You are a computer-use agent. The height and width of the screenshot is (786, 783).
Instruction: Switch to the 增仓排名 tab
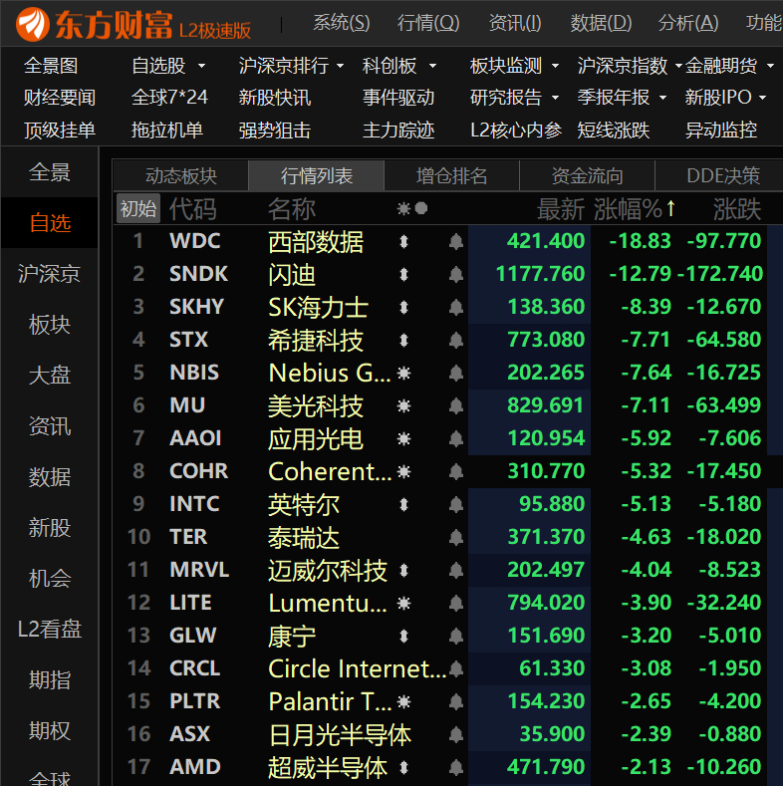451,176
